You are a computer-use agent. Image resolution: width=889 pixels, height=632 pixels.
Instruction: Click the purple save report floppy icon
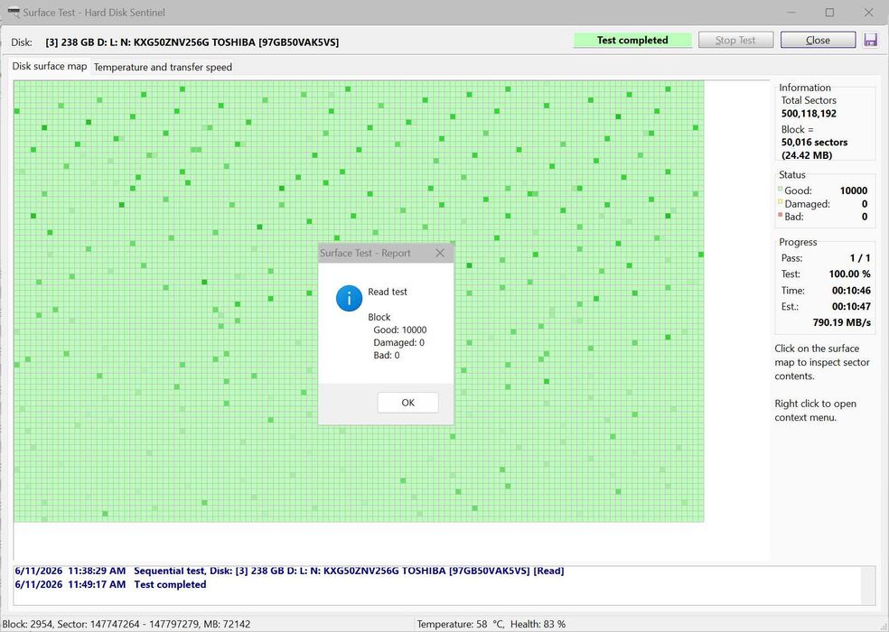point(870,40)
